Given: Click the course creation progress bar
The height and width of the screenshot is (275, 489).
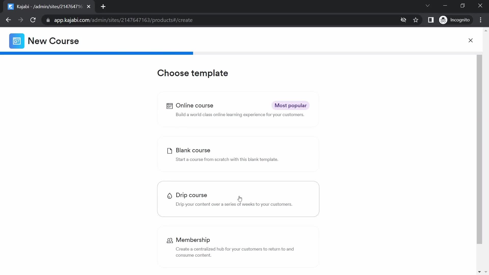Looking at the screenshot, I should (241, 53).
